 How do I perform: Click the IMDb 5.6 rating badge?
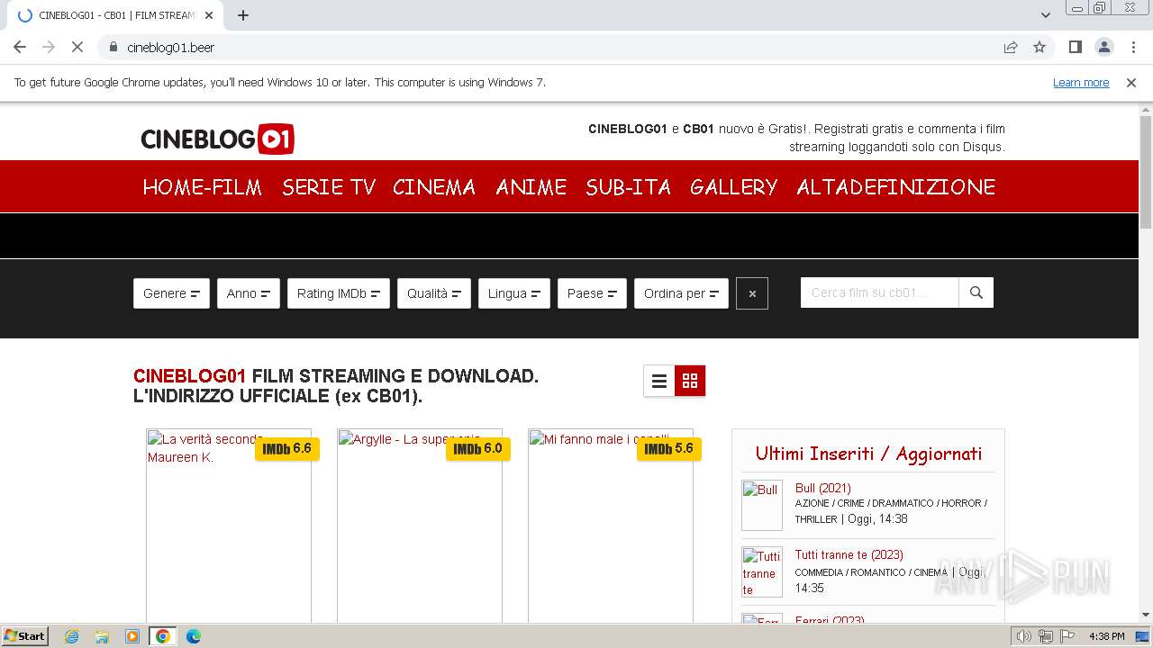click(x=669, y=448)
